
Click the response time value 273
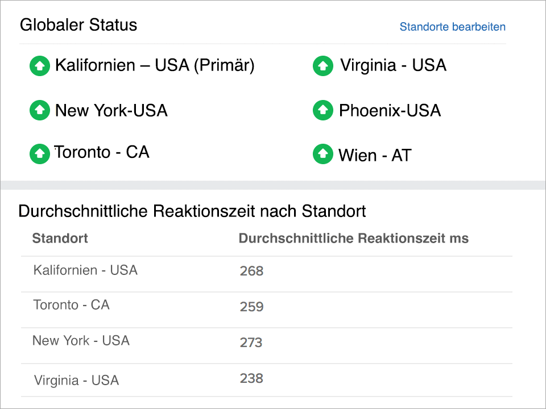point(251,343)
